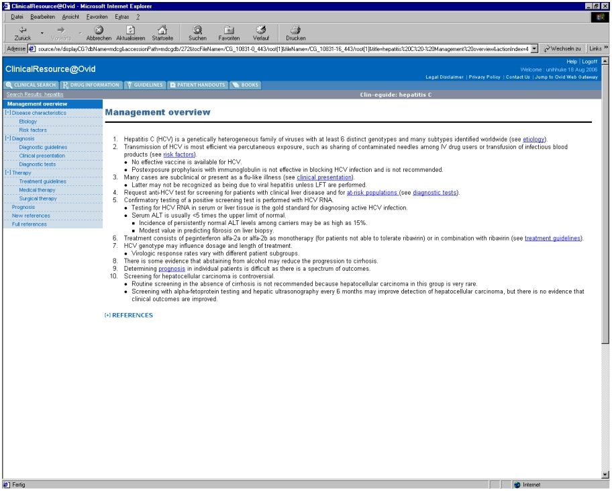Collapse the Therapy tree section

coord(8,172)
